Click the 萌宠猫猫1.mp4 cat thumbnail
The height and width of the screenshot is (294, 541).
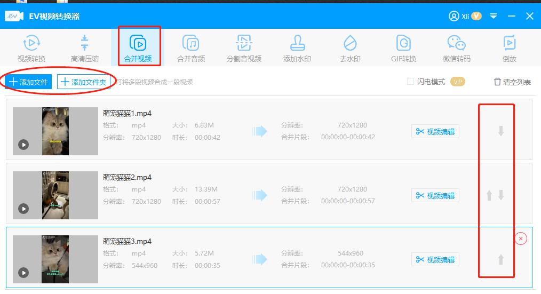(x=55, y=131)
